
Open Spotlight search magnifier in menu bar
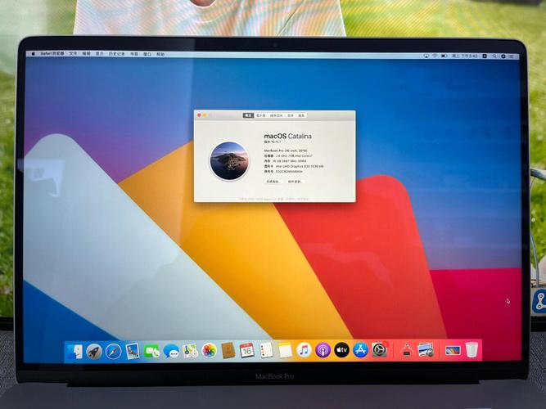(x=494, y=56)
